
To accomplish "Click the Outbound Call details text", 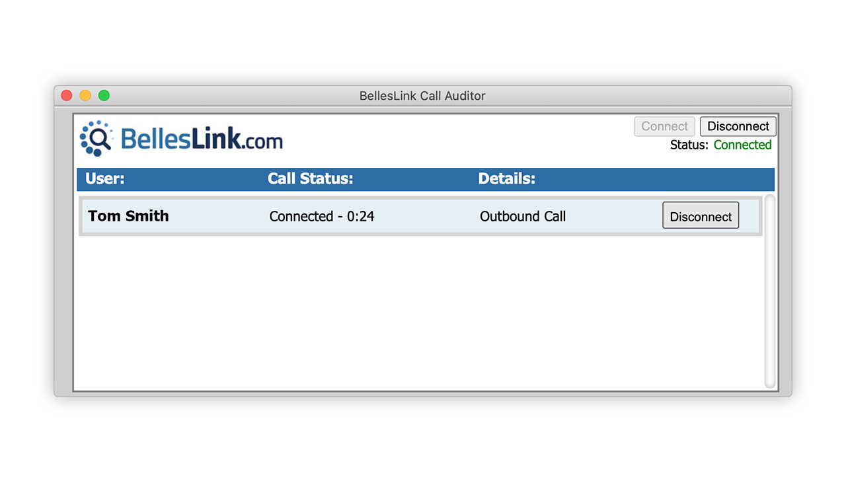I will click(523, 216).
